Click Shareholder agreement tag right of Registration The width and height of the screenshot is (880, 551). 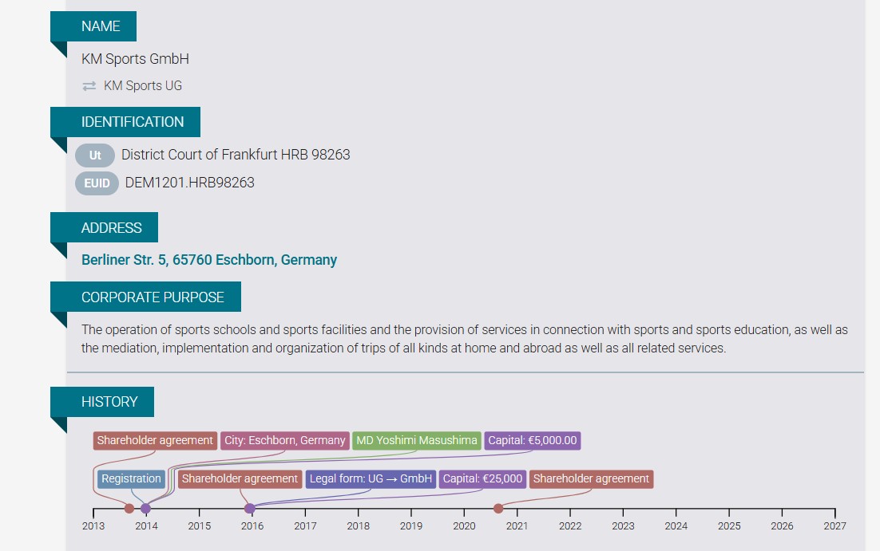coord(240,479)
